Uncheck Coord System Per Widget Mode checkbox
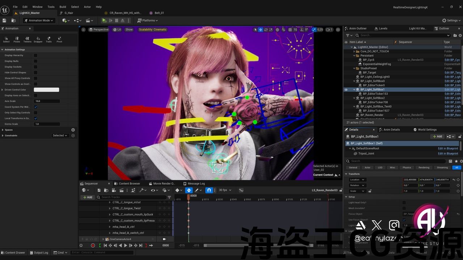 pos(35,107)
